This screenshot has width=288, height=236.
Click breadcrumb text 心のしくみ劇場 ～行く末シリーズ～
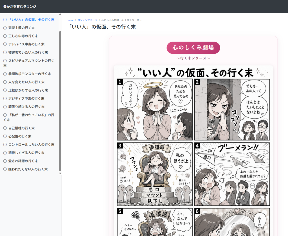121,20
